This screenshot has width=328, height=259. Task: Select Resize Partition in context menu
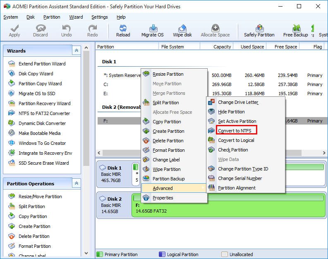coord(174,74)
